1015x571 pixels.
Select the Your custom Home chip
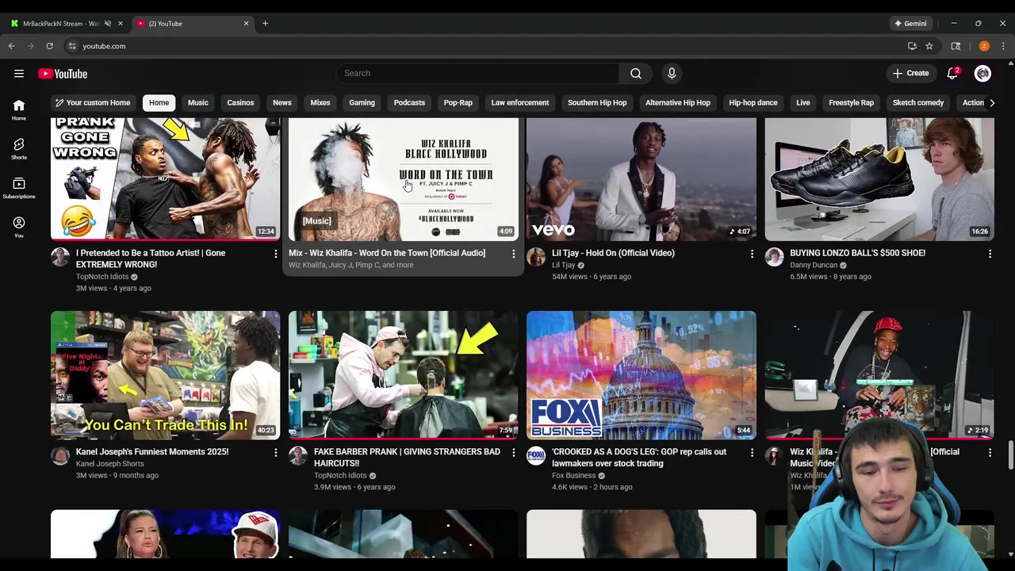pyautogui.click(x=92, y=102)
